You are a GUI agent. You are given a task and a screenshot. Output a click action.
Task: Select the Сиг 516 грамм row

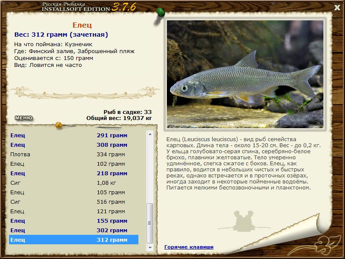coord(74,202)
